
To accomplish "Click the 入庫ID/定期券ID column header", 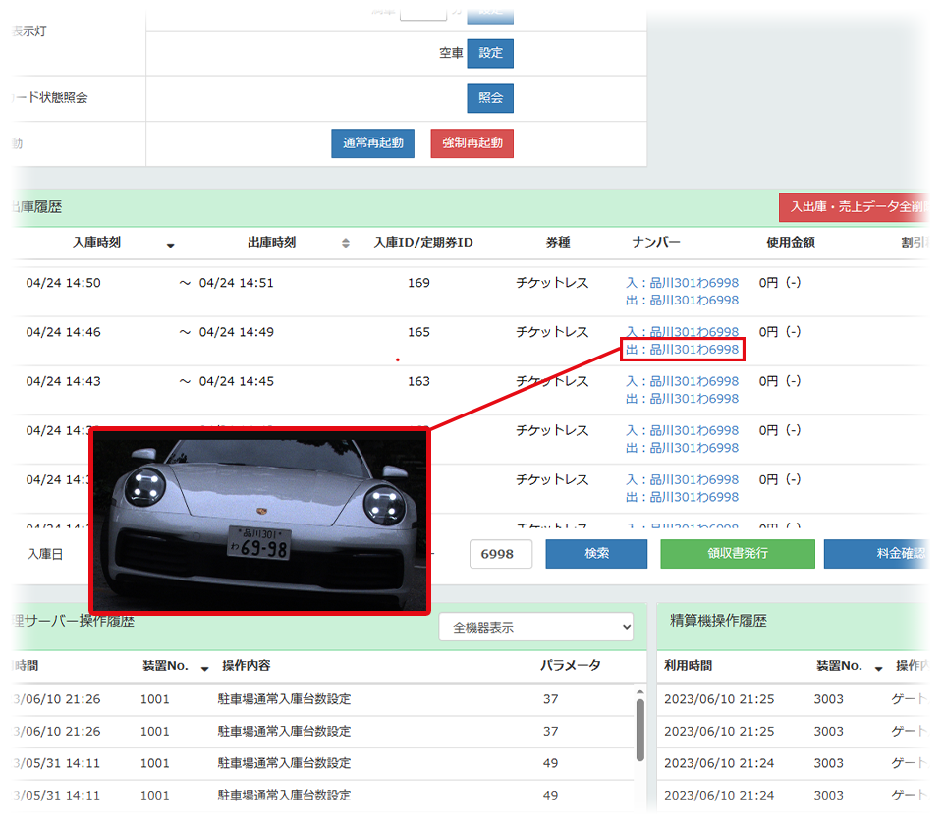I will point(423,243).
